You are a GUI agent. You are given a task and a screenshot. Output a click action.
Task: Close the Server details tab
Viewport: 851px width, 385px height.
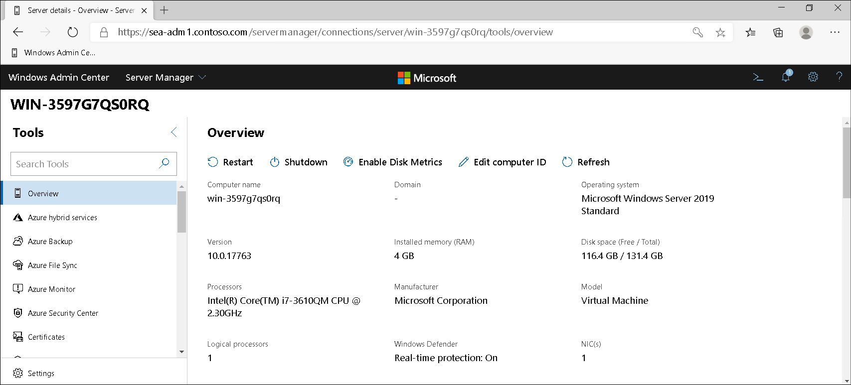click(144, 10)
